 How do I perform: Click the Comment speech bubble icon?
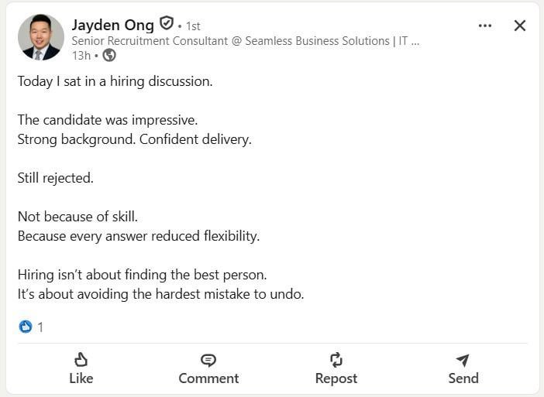pyautogui.click(x=208, y=360)
